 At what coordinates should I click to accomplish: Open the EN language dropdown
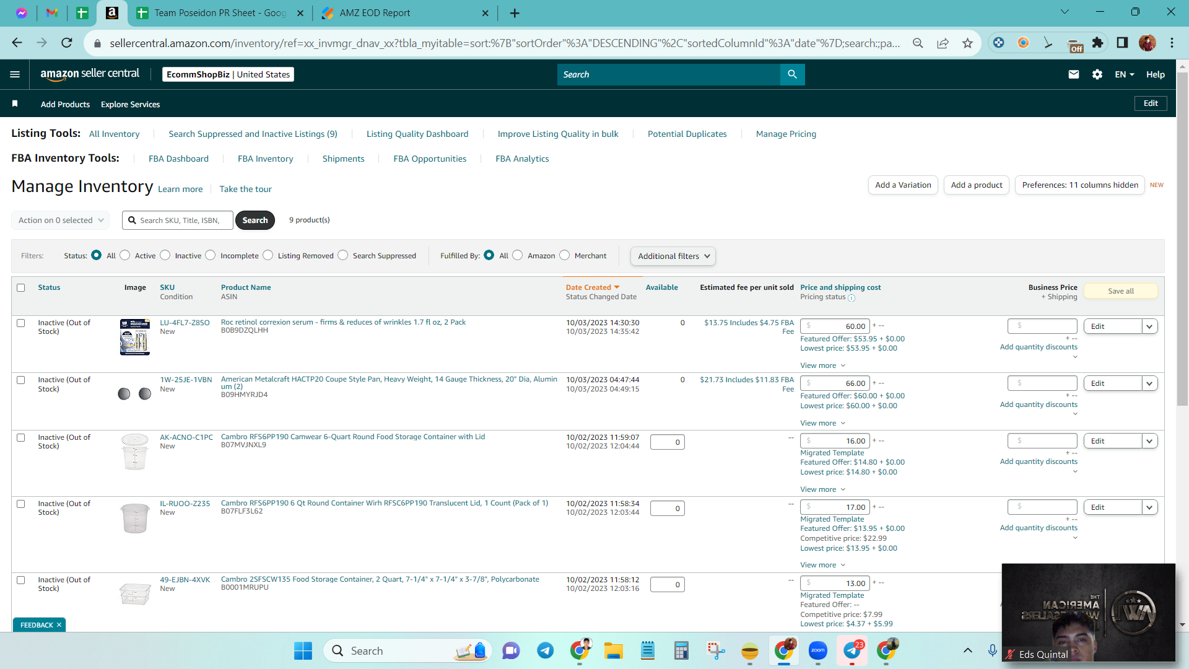[1125, 74]
